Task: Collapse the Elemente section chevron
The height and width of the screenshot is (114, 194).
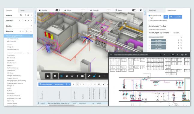Action: pyautogui.click(x=31, y=31)
